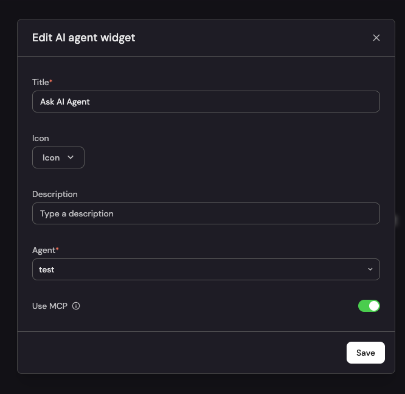Click the Use MCP label text
Viewport: 405px width, 394px height.
pyautogui.click(x=50, y=306)
